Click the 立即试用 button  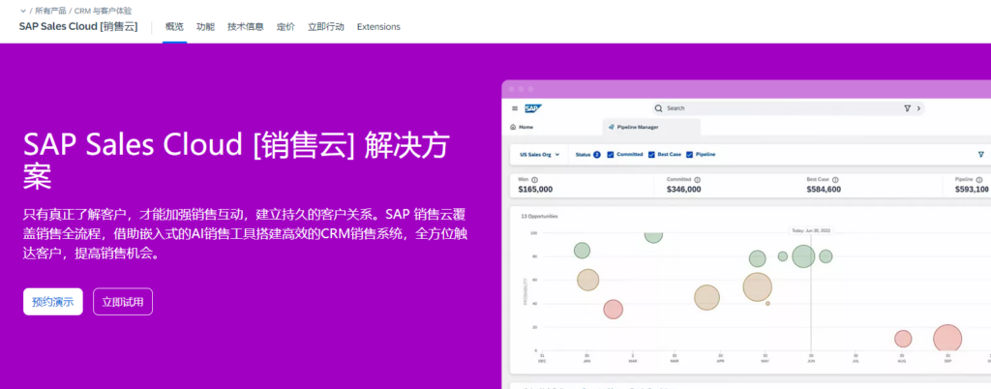point(123,302)
